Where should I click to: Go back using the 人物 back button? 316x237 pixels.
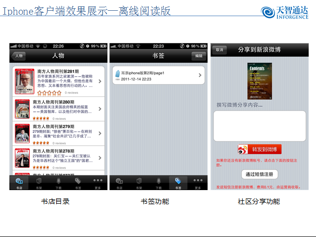coord(19,56)
